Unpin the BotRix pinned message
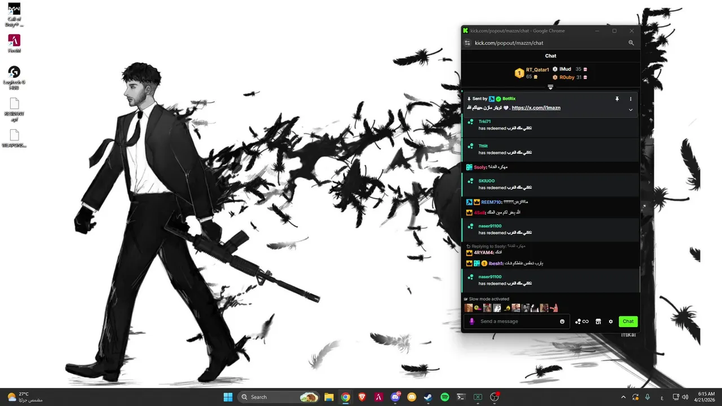The image size is (722, 406). [x=617, y=99]
